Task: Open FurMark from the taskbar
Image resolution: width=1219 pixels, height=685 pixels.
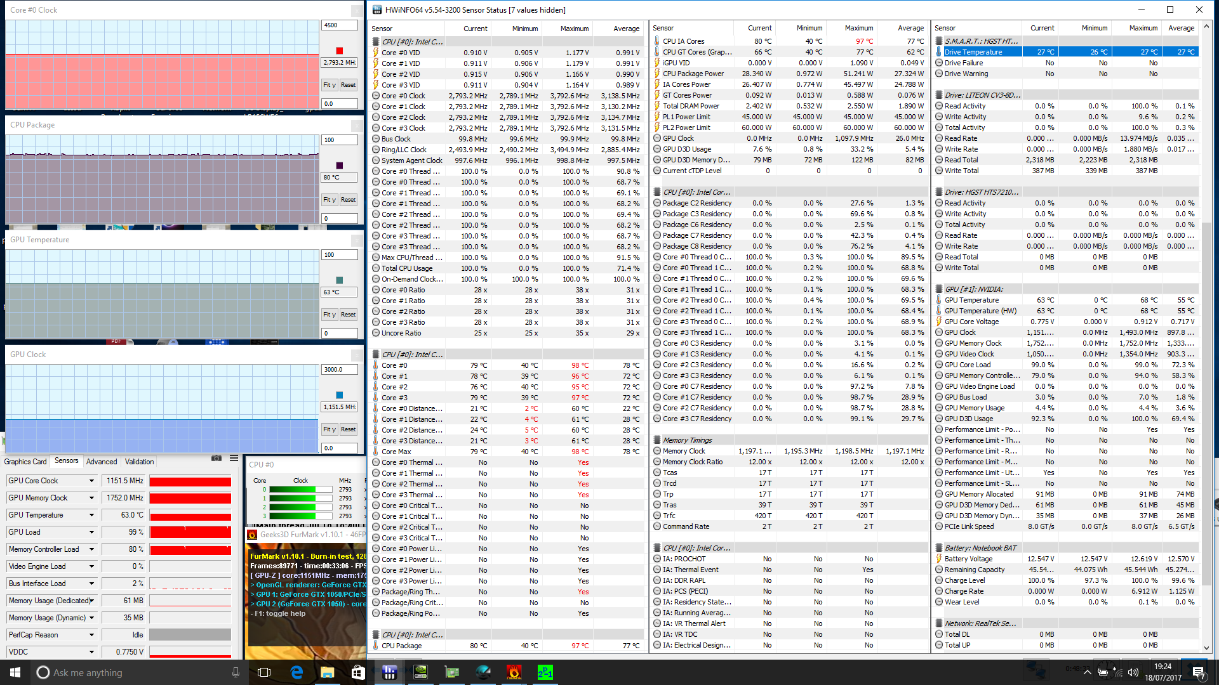Action: click(514, 672)
